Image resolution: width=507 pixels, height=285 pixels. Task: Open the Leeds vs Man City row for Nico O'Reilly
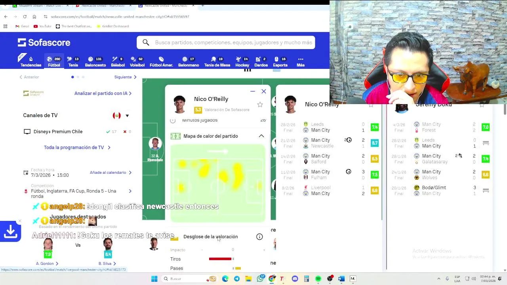pyautogui.click(x=330, y=127)
